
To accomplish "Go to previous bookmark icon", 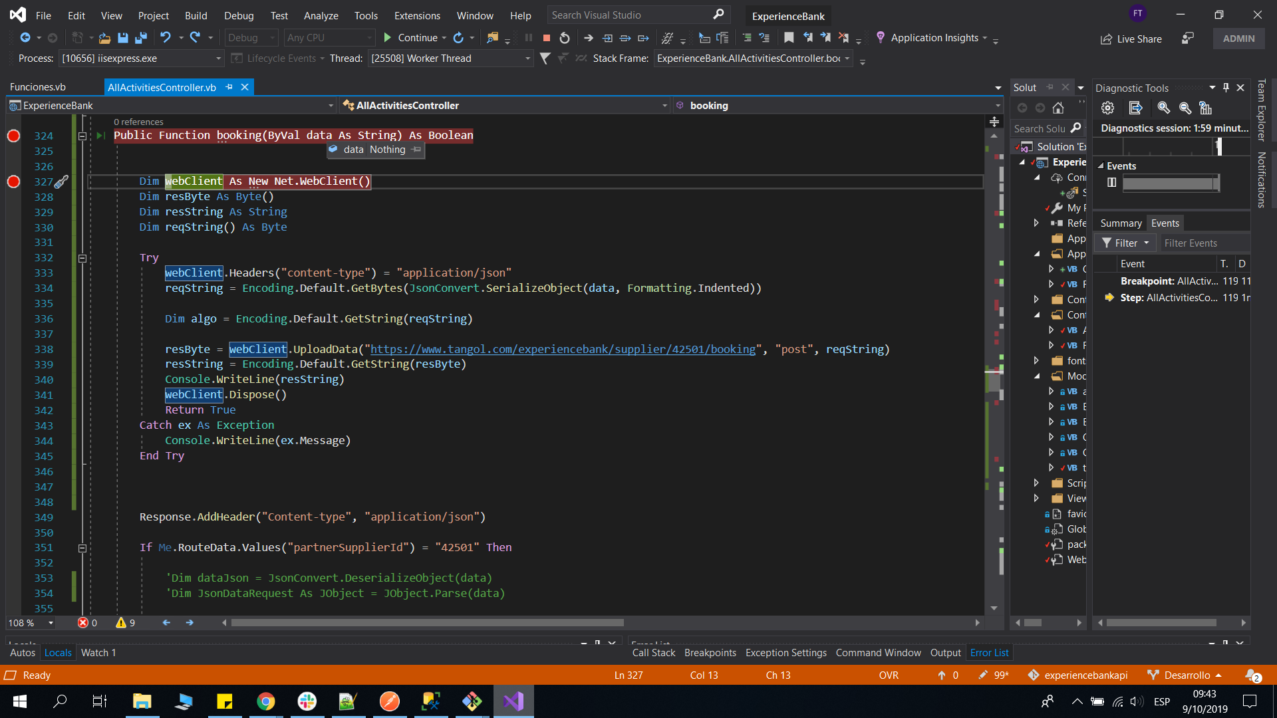I will 807,38.
